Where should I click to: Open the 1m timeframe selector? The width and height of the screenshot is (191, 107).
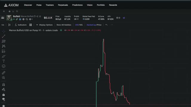[x=3, y=25]
